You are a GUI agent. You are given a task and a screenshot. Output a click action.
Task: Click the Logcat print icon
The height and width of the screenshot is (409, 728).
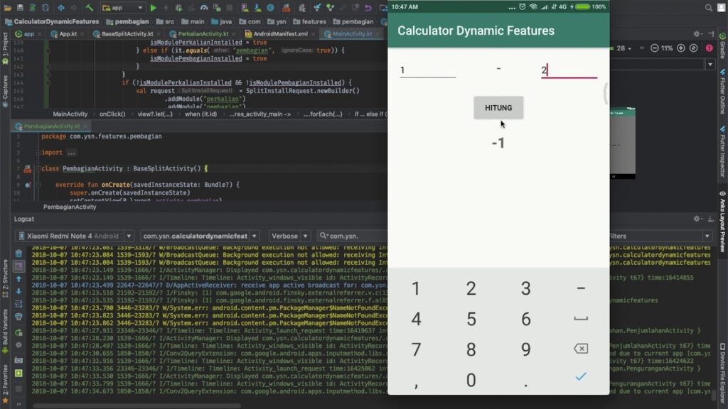(18, 317)
